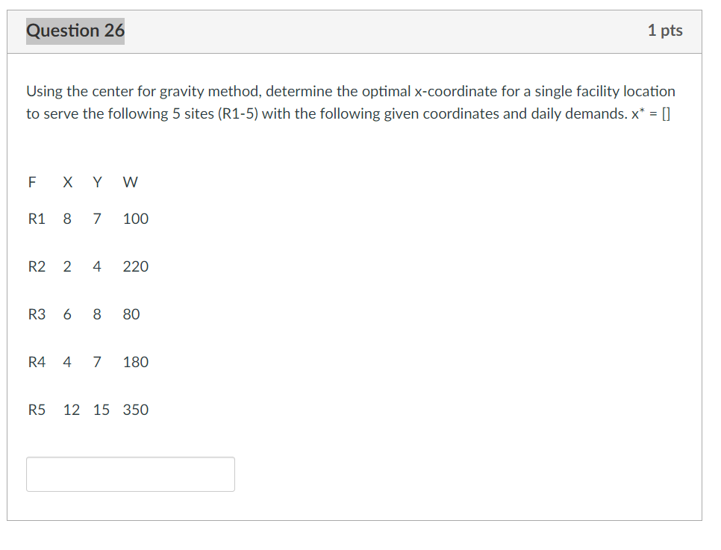The height and width of the screenshot is (550, 721).
Task: Click the W column header
Action: coord(130,182)
